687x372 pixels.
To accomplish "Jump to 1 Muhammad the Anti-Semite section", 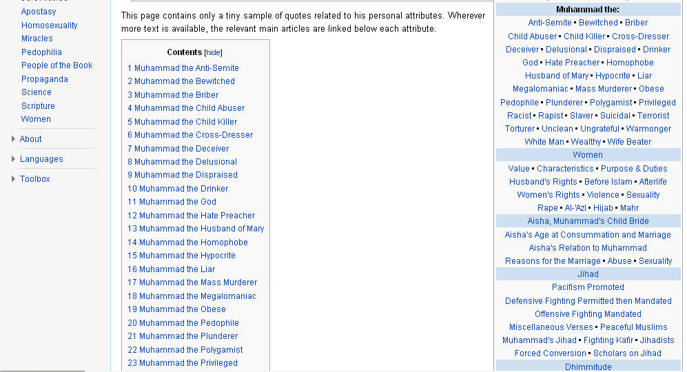I will [x=183, y=68].
